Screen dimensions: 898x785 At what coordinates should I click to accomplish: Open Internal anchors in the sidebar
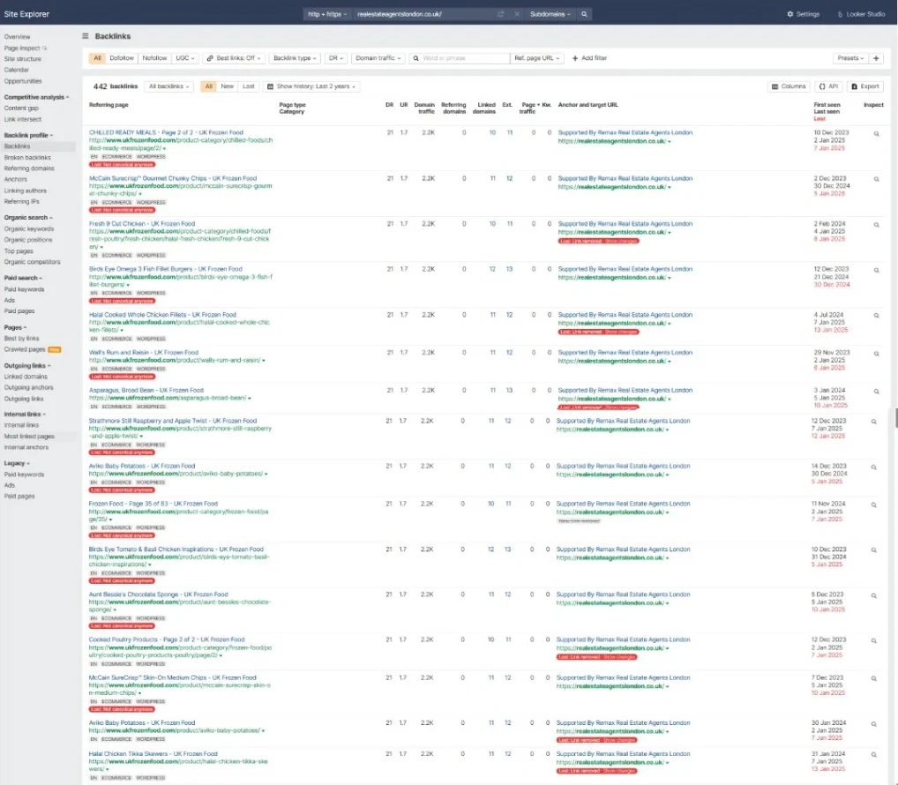click(26, 447)
